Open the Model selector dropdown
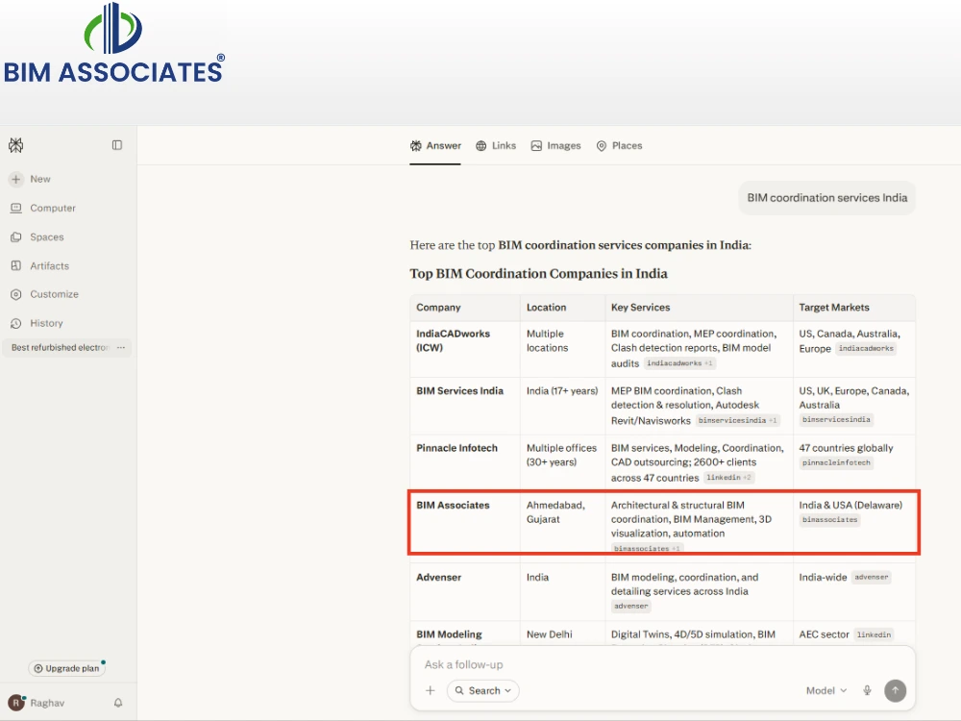The image size is (961, 721). tap(826, 690)
